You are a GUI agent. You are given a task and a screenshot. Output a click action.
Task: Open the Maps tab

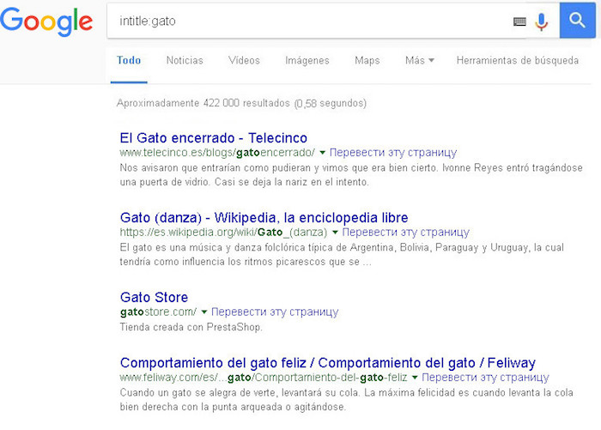pos(367,61)
